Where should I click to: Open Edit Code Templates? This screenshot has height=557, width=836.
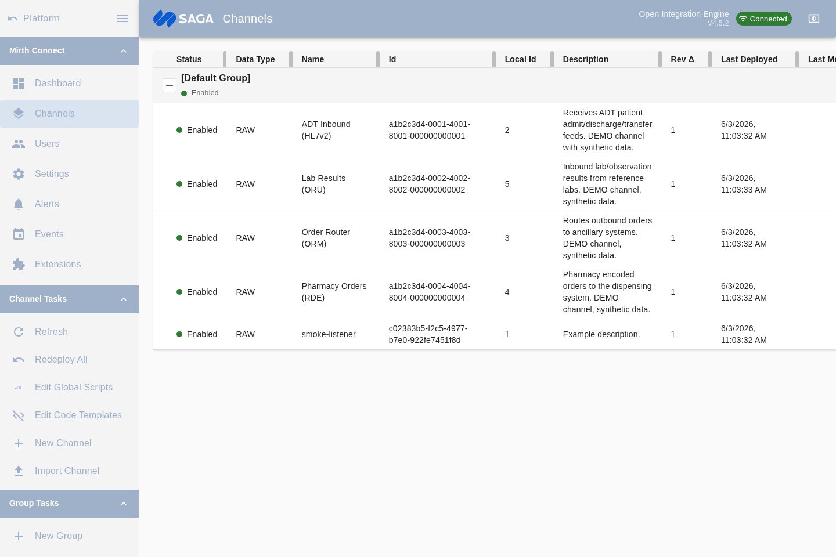70,415
